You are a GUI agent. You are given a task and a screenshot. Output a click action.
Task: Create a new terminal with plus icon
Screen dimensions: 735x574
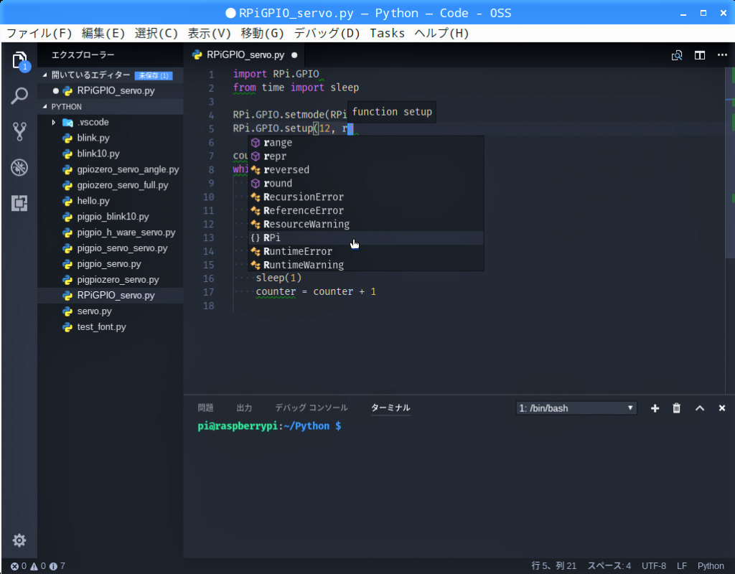point(655,408)
